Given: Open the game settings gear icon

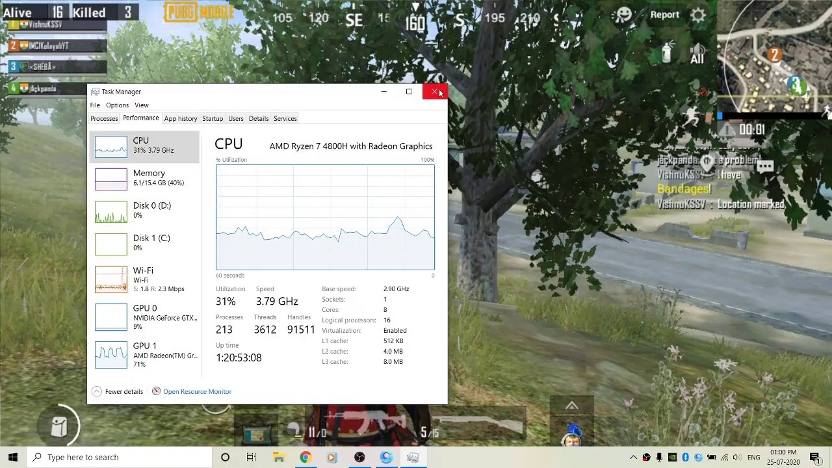Looking at the screenshot, I should (698, 15).
